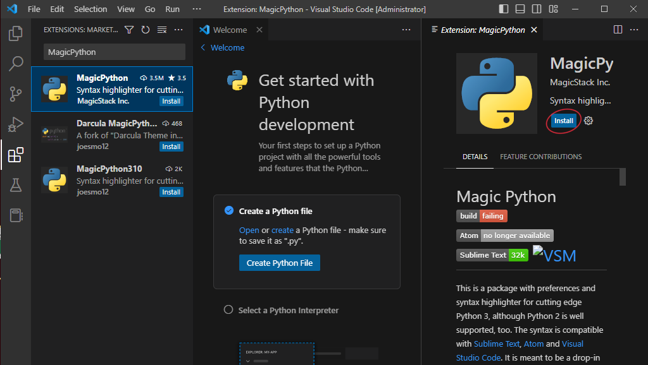Image resolution: width=648 pixels, height=365 pixels.
Task: Open the Edit menu
Action: (x=57, y=9)
